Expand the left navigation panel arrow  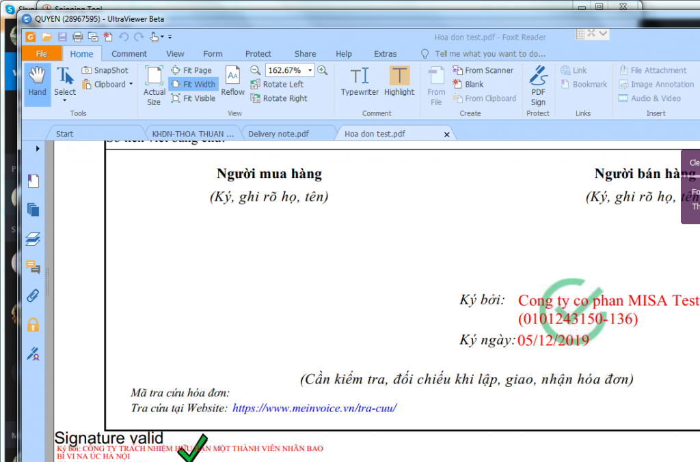pyautogui.click(x=38, y=148)
